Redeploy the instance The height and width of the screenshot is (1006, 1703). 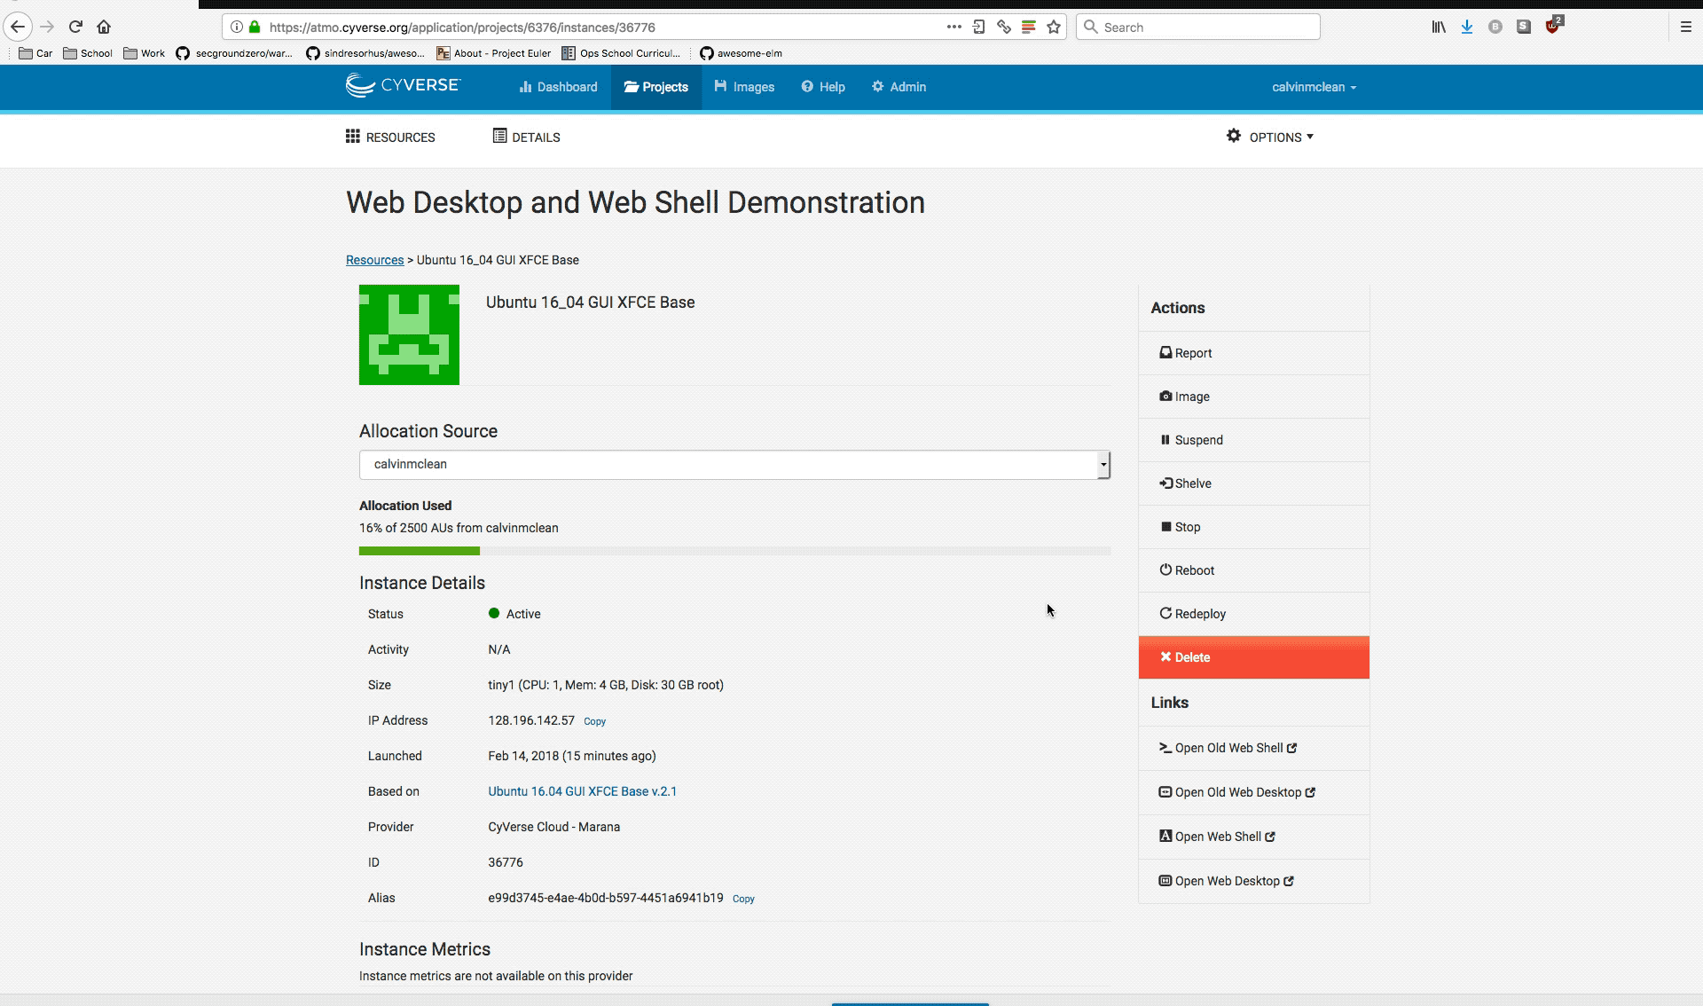tap(1253, 614)
